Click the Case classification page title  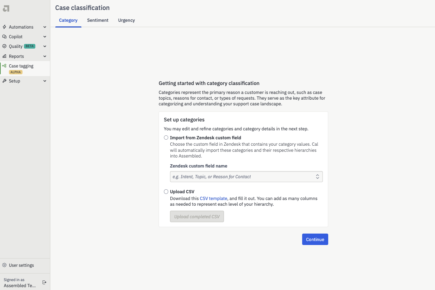[82, 8]
